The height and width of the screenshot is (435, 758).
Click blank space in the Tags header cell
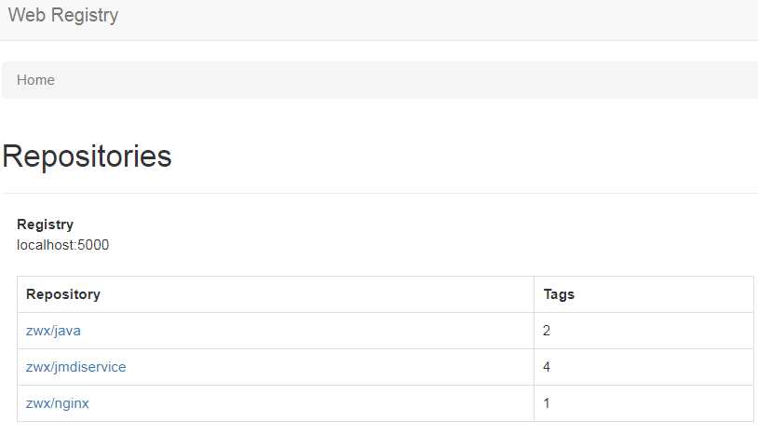[662, 293]
